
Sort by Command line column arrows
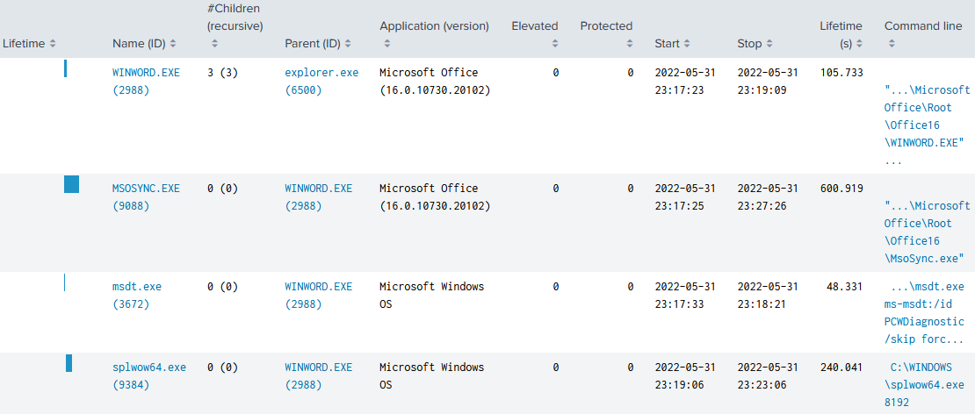[x=892, y=44]
